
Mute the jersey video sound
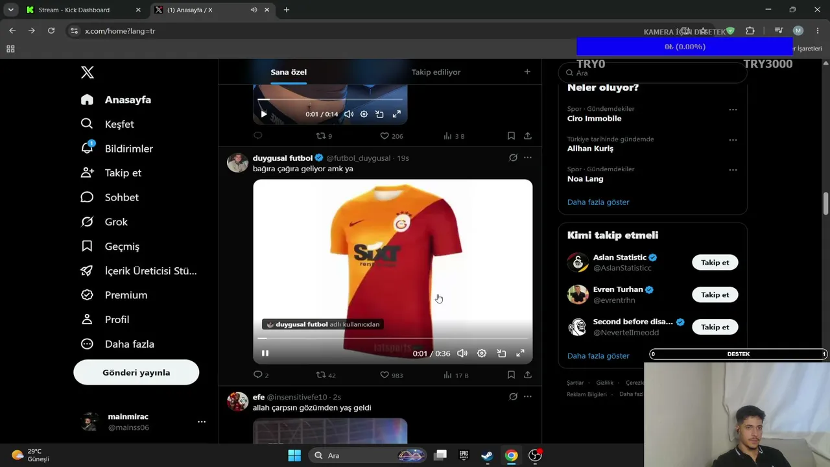tap(462, 353)
